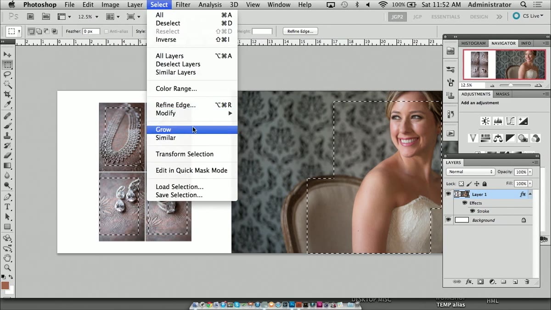Open the Layers panel menu
The image size is (551, 310).
pyautogui.click(x=535, y=162)
